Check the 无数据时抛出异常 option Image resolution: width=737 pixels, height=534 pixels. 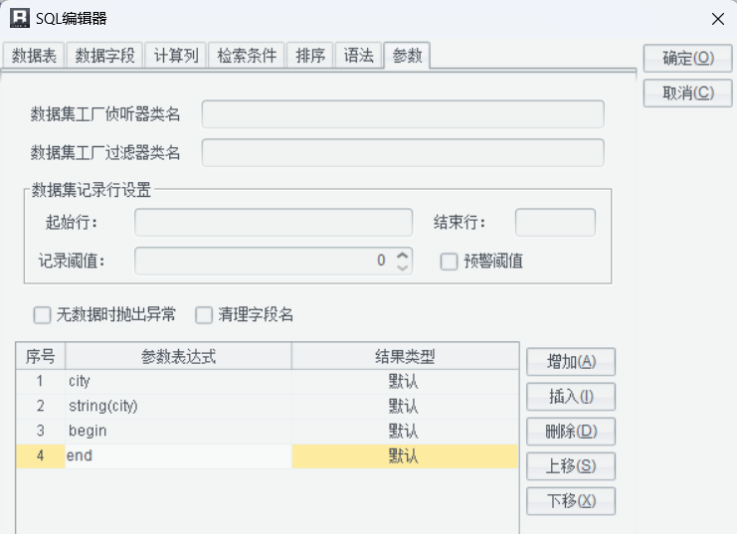pos(42,315)
